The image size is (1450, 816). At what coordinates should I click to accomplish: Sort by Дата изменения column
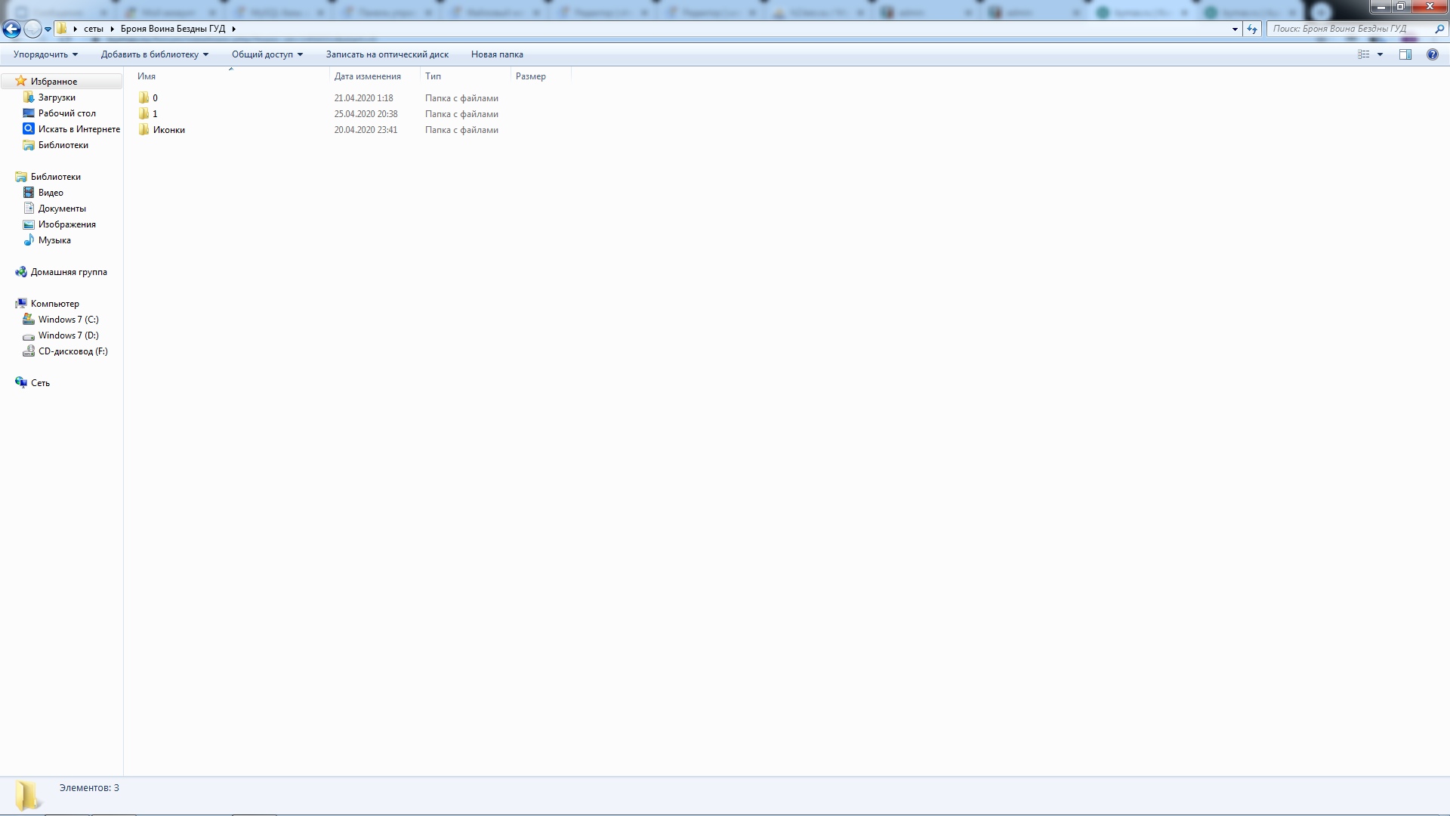367,76
